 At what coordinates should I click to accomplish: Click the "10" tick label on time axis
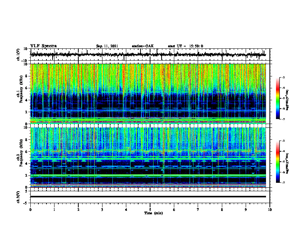[x=270, y=210]
